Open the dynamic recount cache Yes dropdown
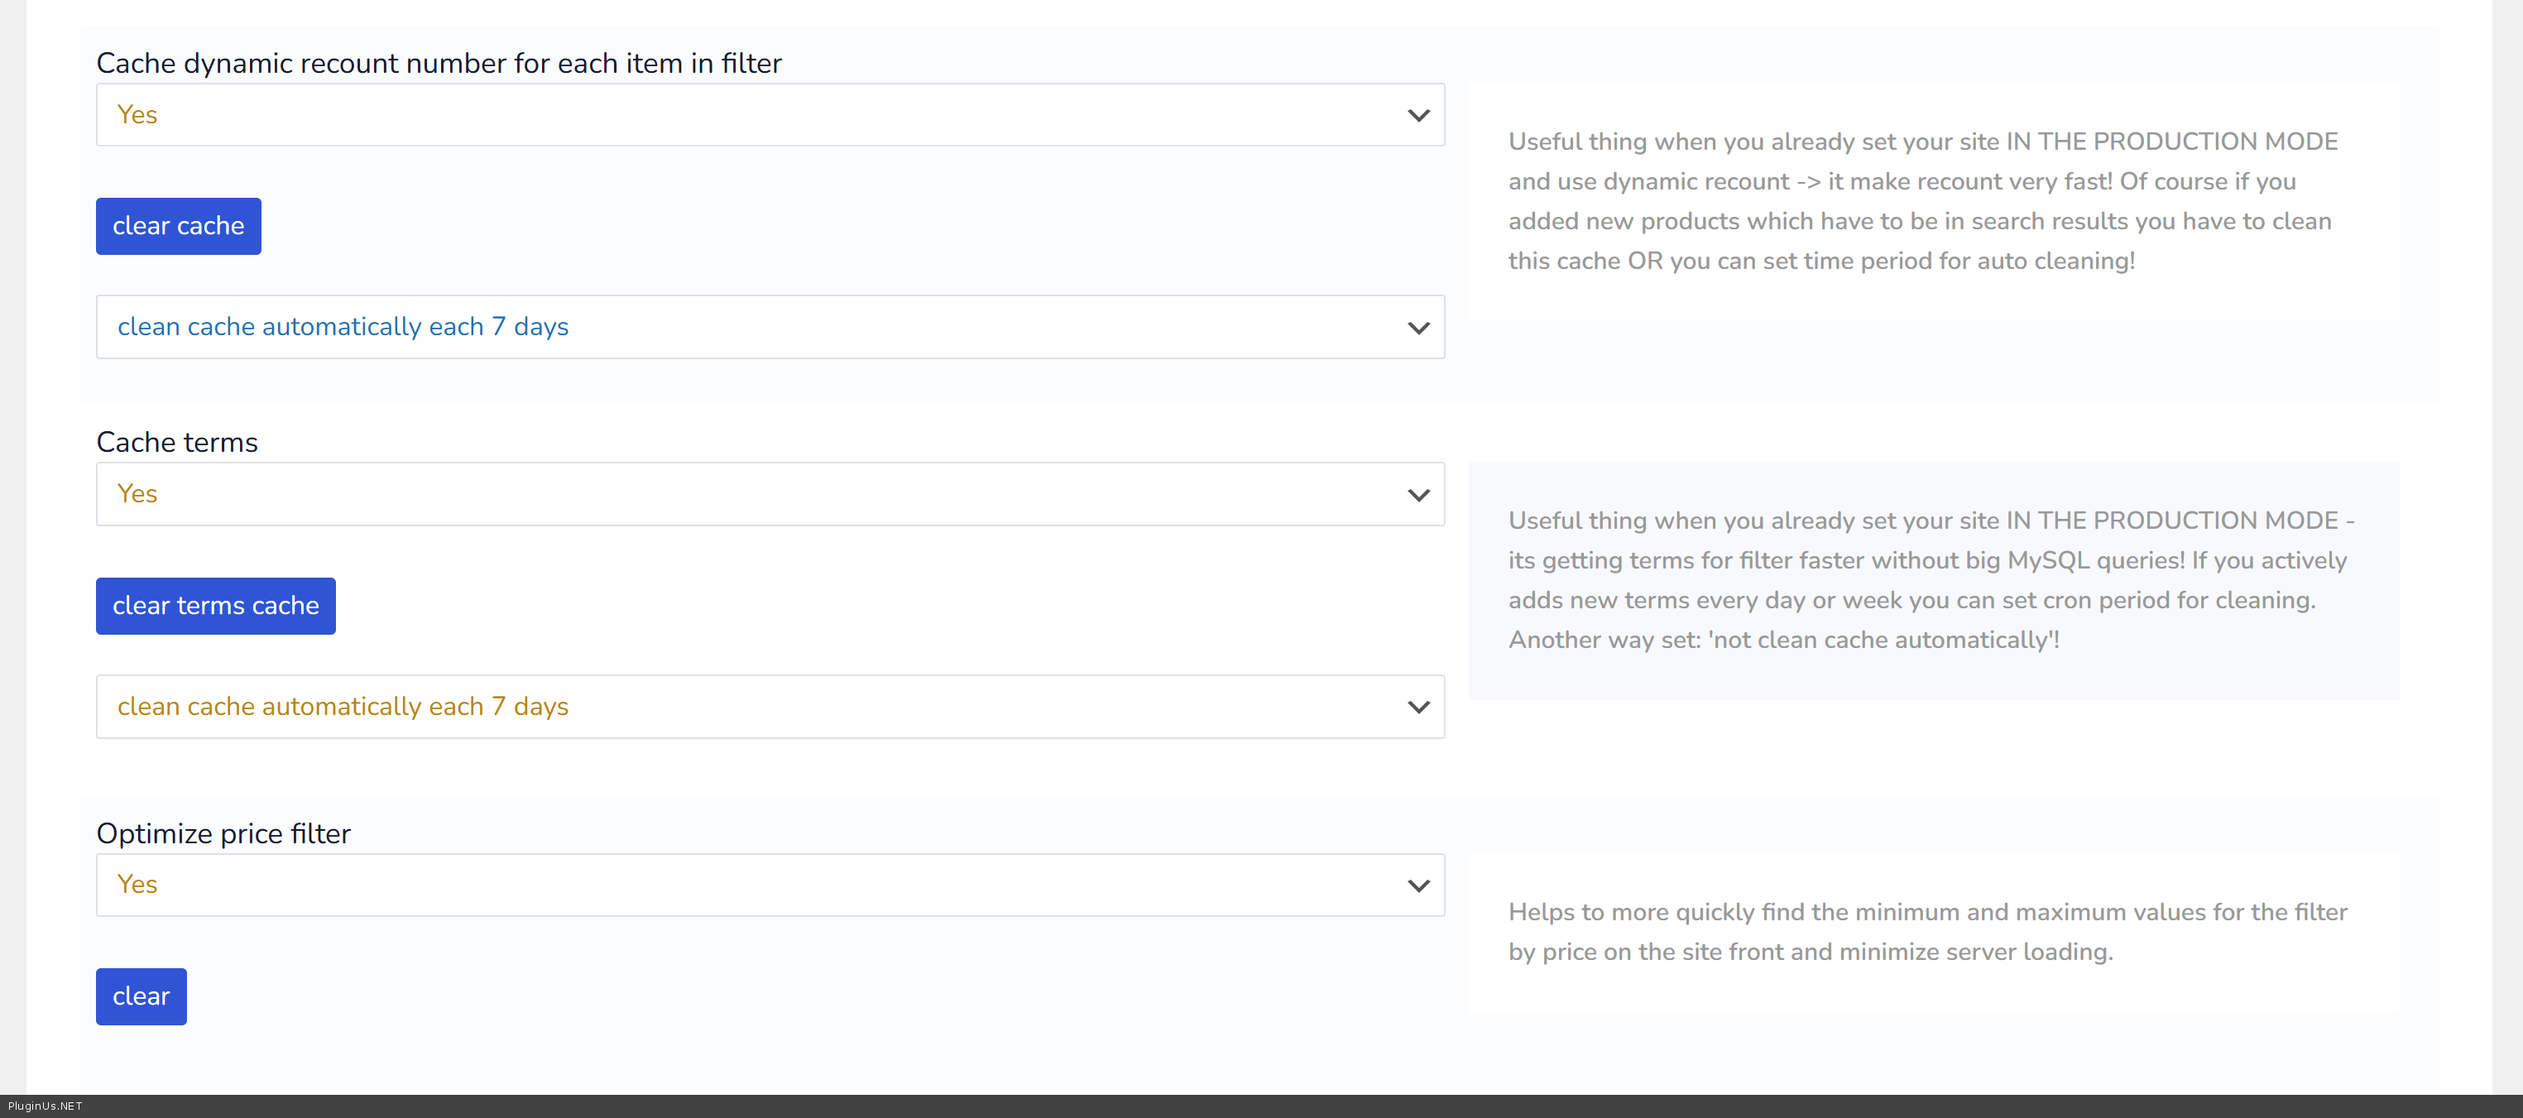 (770, 115)
